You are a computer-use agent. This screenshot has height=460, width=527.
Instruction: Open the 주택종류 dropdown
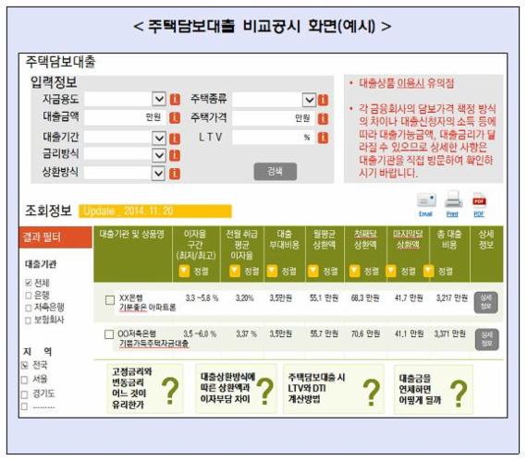click(x=309, y=100)
